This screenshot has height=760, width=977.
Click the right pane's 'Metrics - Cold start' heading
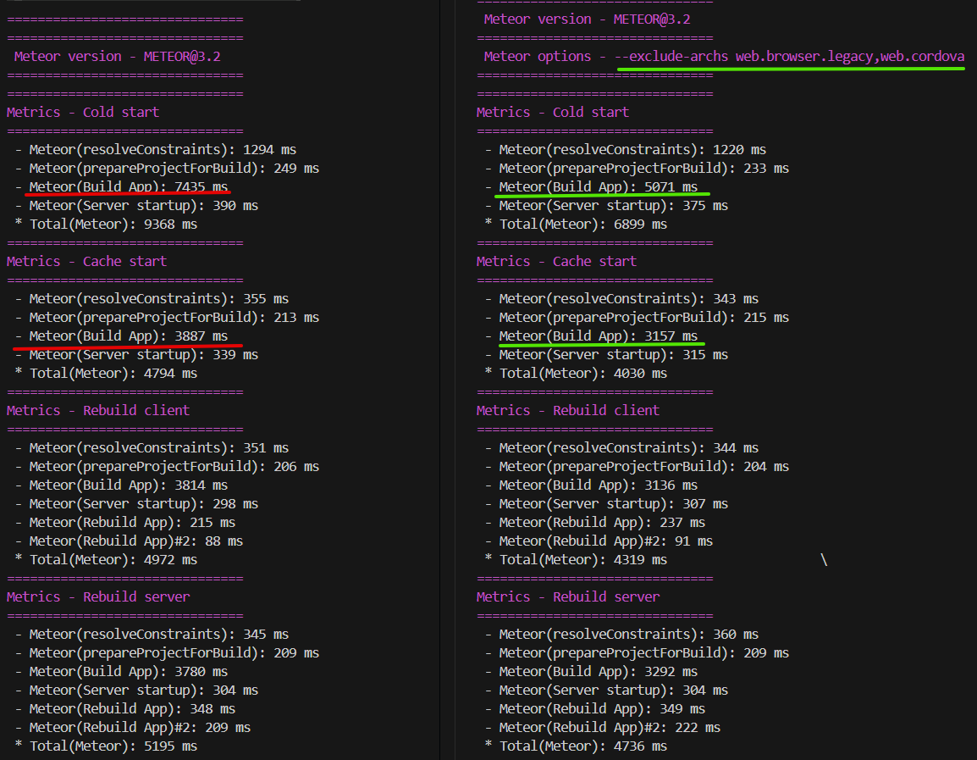click(553, 112)
